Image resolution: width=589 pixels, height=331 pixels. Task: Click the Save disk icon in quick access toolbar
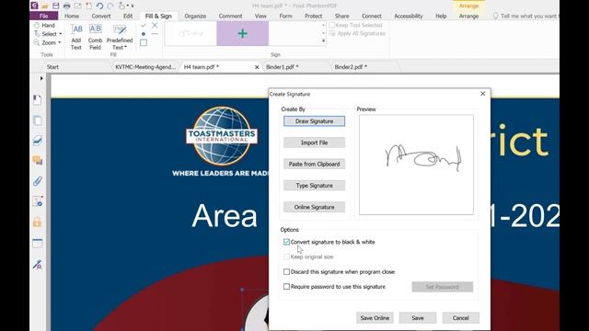55,6
